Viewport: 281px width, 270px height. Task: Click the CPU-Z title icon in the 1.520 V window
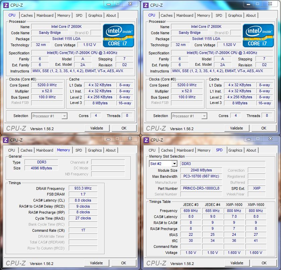146,5
